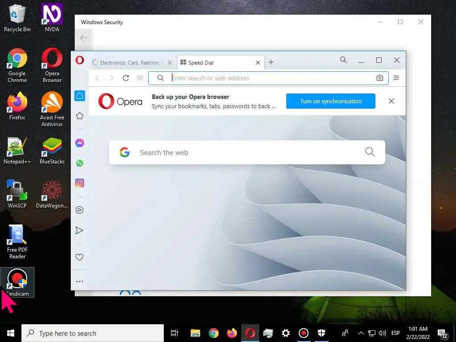Image resolution: width=456 pixels, height=342 pixels.
Task: Open the Speed Dial start page grid icon
Action: [140, 78]
